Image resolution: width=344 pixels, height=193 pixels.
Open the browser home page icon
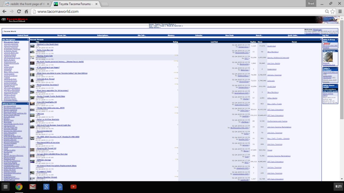click(x=26, y=11)
